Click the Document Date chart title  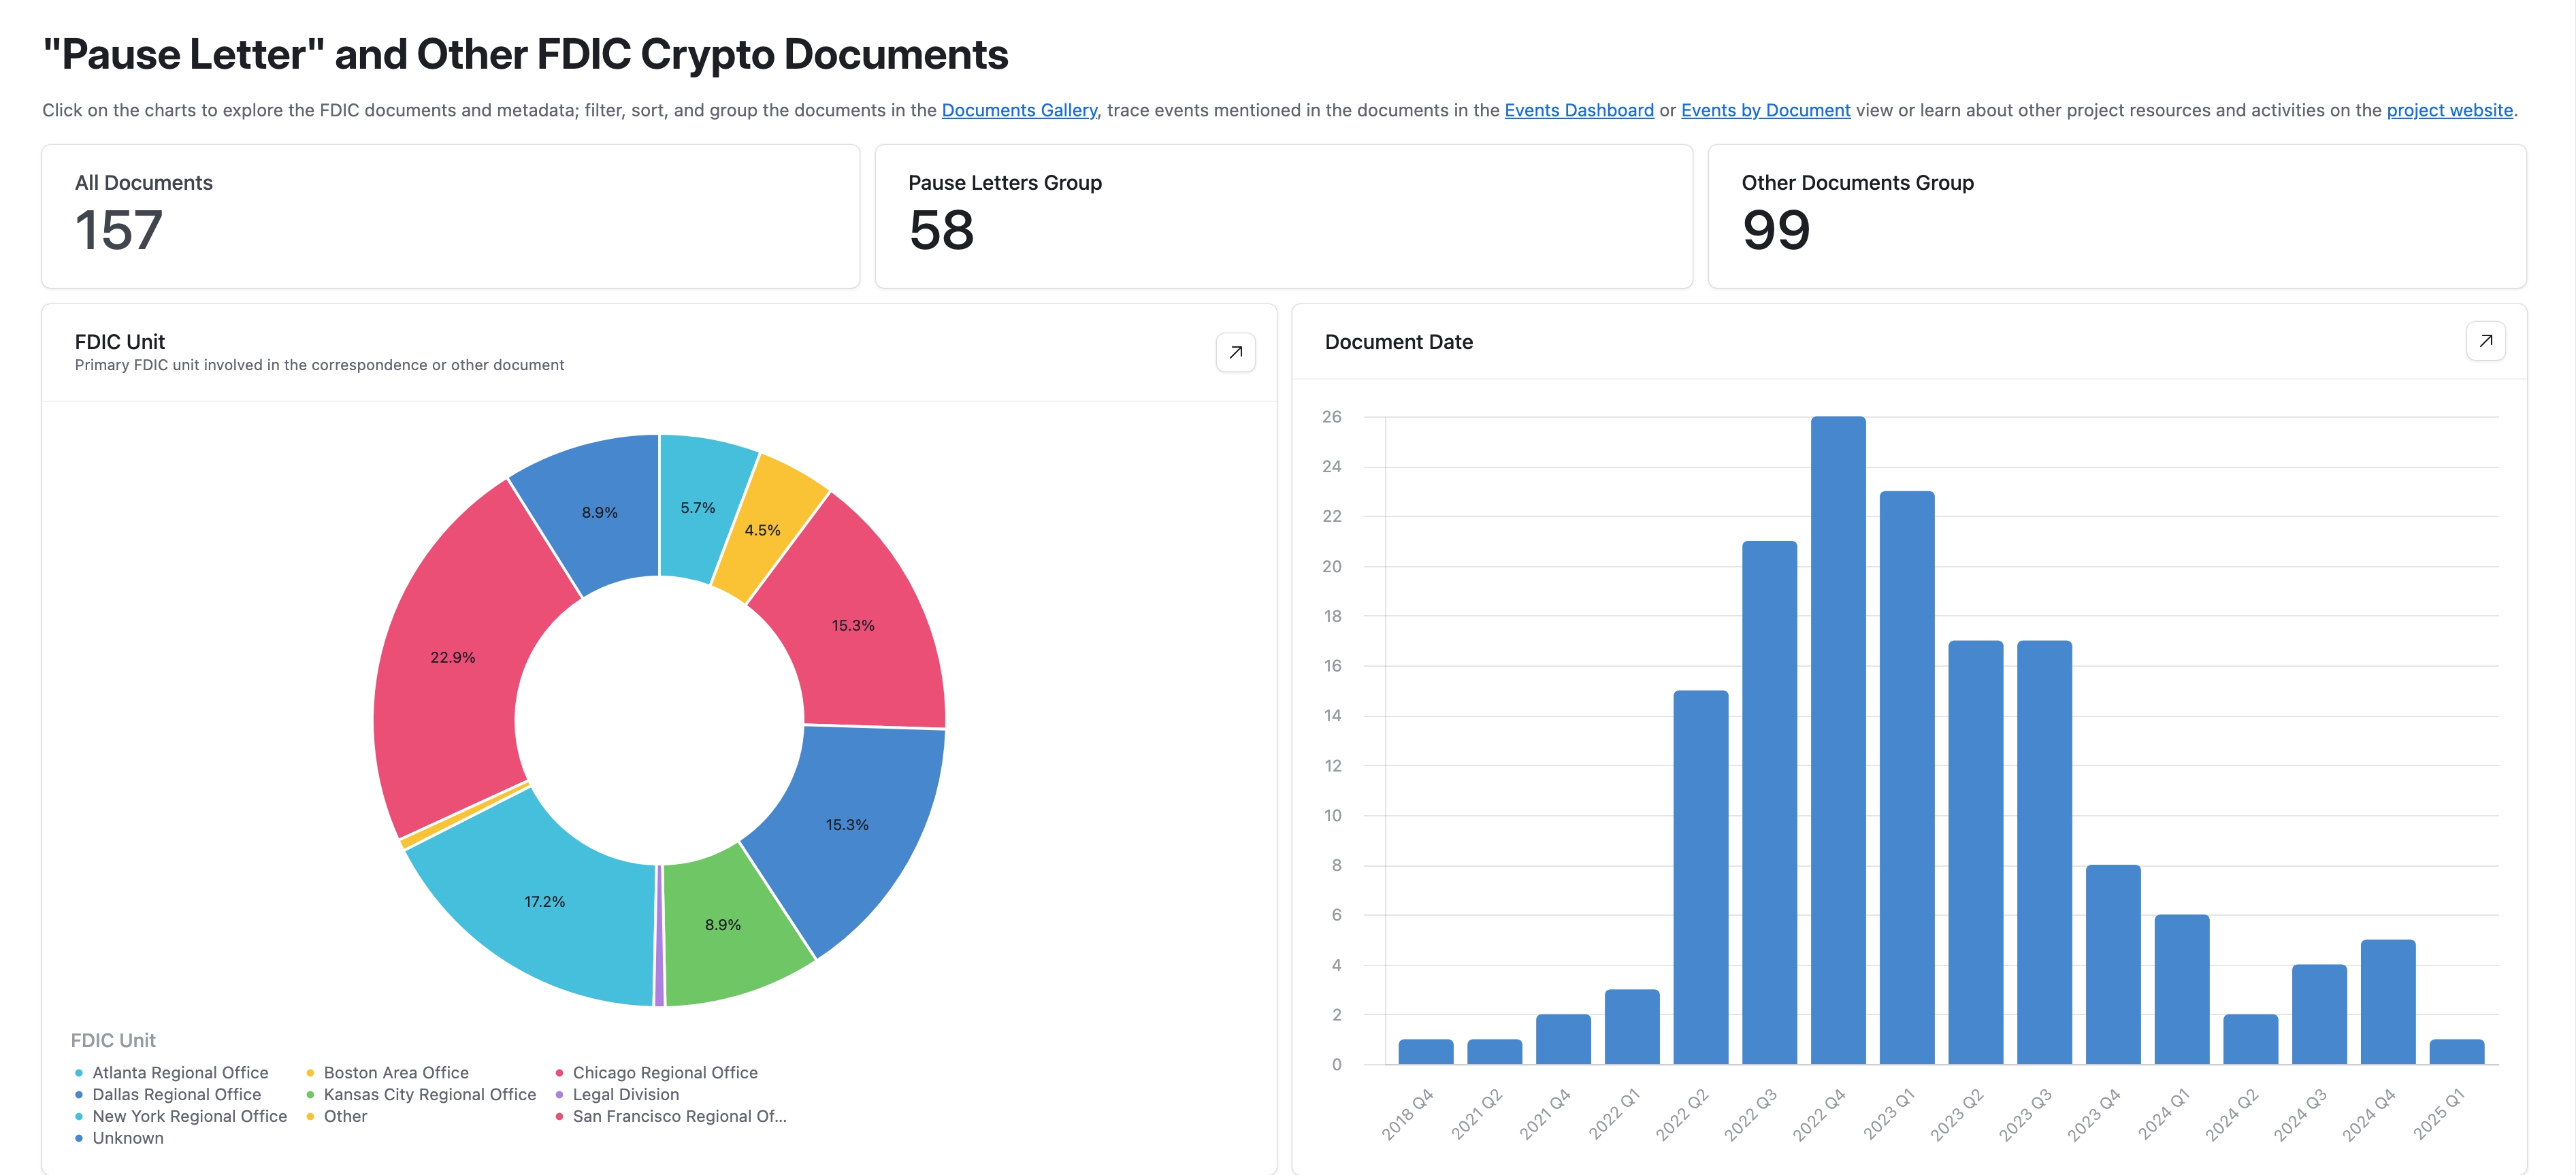(1398, 342)
